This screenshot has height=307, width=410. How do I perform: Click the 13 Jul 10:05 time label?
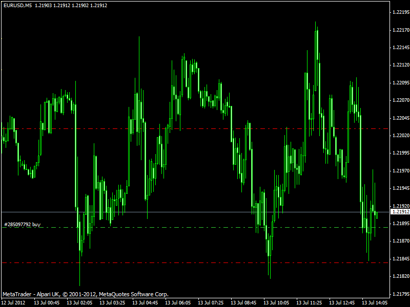pyautogui.click(x=276, y=303)
